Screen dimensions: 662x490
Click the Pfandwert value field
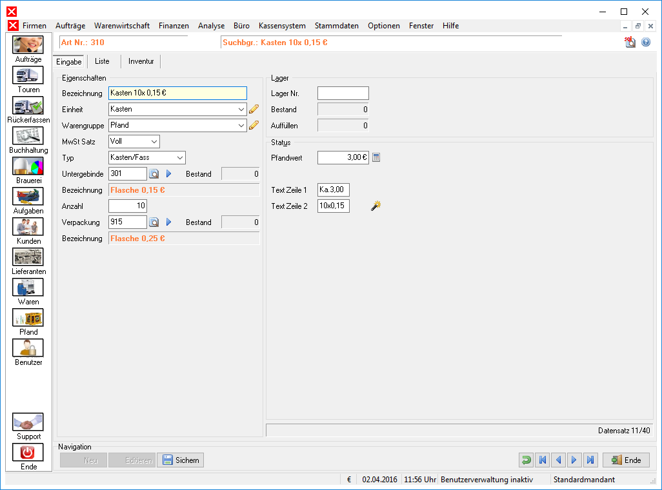[x=343, y=157]
